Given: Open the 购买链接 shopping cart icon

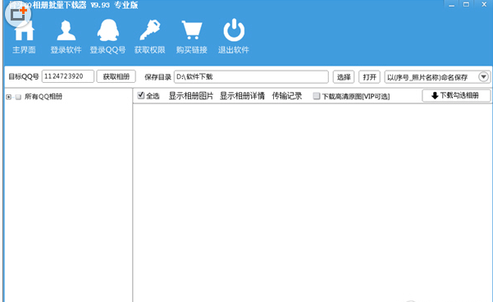Looking at the screenshot, I should [x=192, y=30].
